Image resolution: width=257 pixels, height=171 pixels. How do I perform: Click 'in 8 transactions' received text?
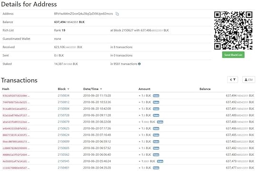click(x=121, y=47)
